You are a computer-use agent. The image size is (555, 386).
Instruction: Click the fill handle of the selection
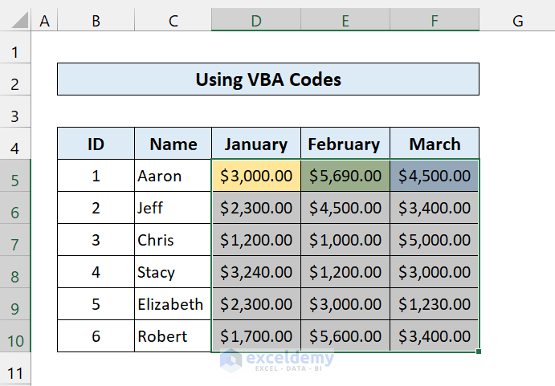(x=479, y=351)
